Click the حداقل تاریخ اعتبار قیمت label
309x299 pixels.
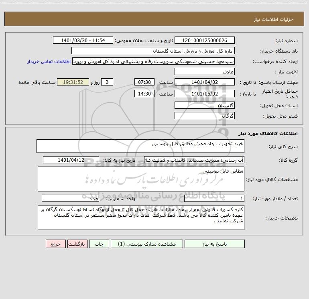coord(280,94)
